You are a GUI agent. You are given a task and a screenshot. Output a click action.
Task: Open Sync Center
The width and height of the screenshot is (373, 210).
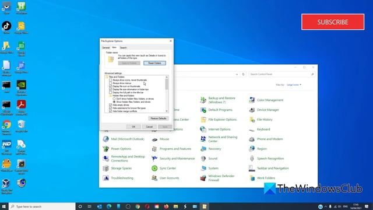[164, 169]
